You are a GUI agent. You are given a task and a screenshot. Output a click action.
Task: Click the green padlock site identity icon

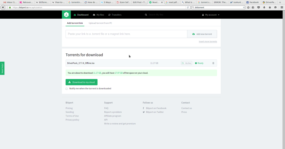(10, 8)
